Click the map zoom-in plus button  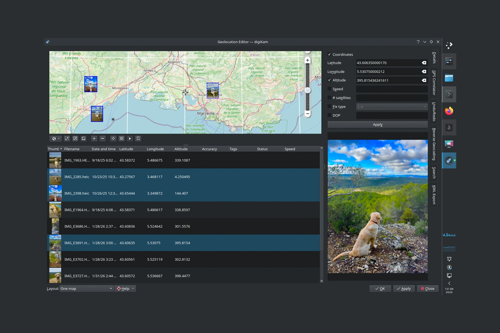coord(307,60)
